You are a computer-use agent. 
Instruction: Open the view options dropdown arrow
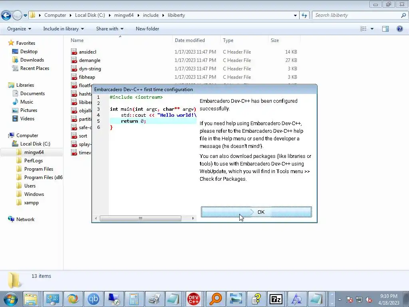372,29
